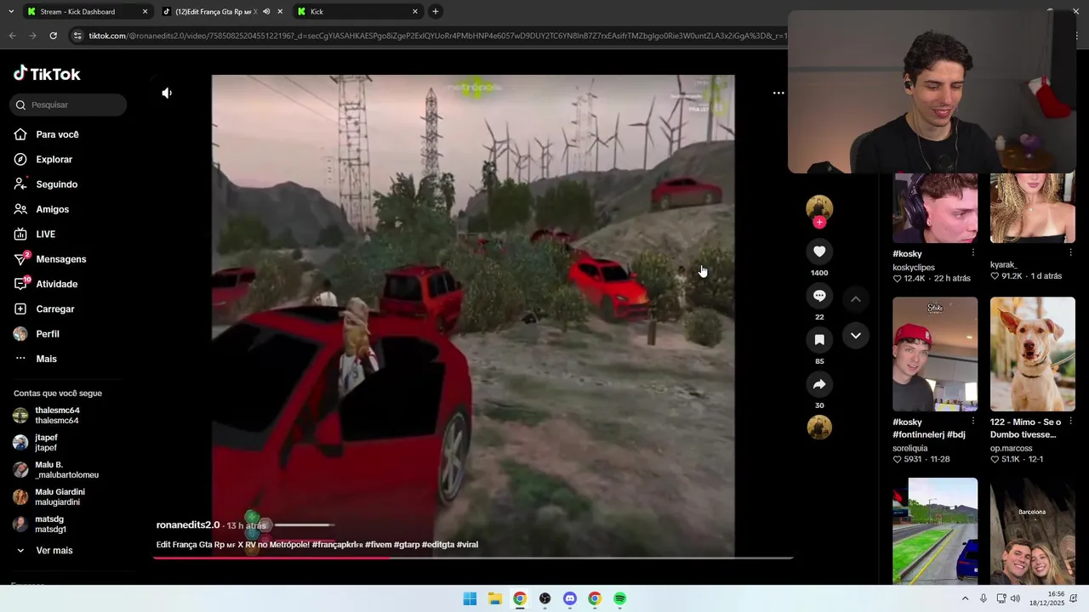Open the creator's avatar above the like button
Viewport: 1089px width, 612px height.
point(819,207)
